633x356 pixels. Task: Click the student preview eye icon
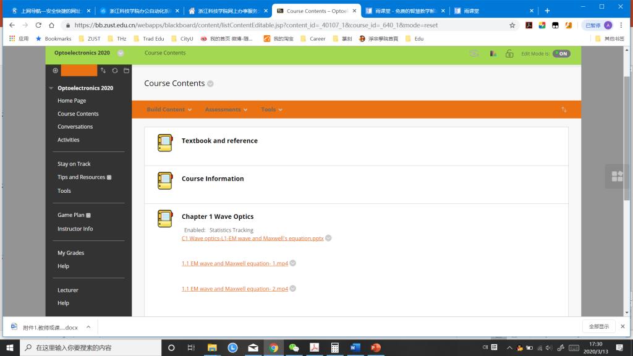pyautogui.click(x=474, y=54)
